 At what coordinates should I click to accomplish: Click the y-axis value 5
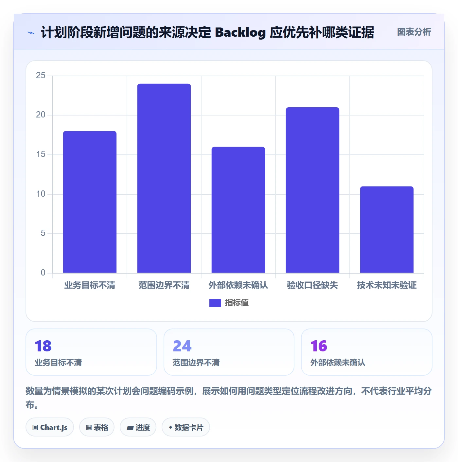[43, 233]
